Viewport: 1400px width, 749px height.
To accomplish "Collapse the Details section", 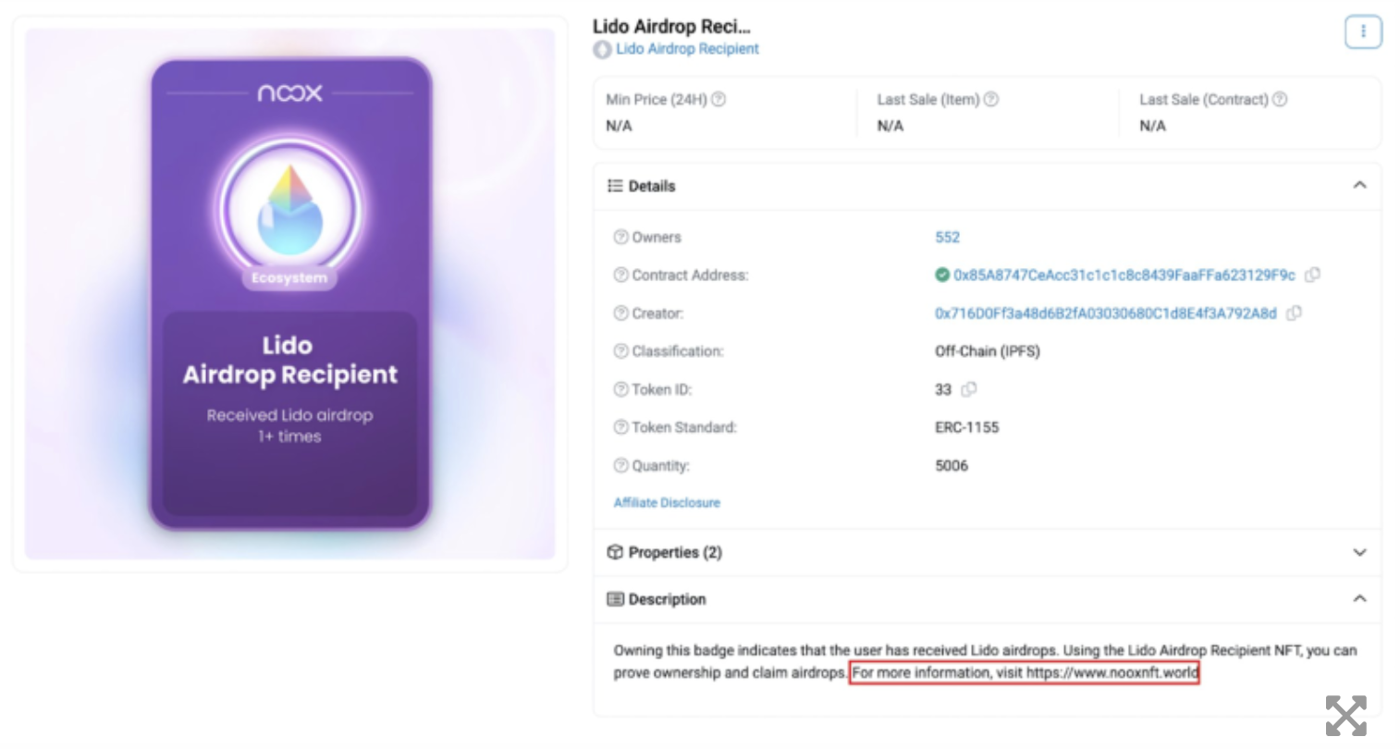I will (x=1359, y=186).
